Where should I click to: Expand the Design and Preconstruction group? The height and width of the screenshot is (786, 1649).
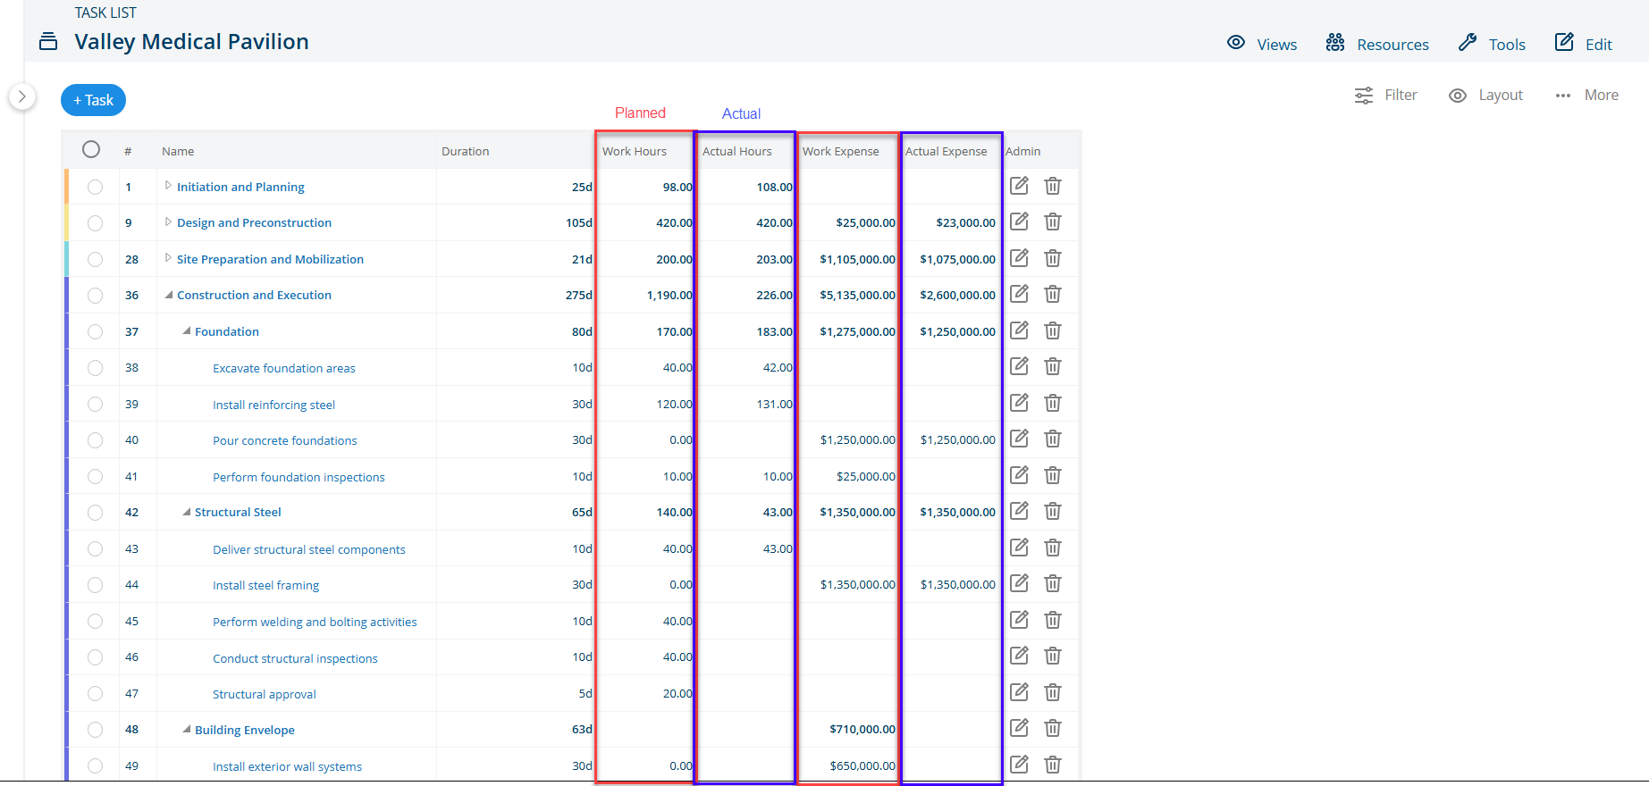tap(168, 222)
